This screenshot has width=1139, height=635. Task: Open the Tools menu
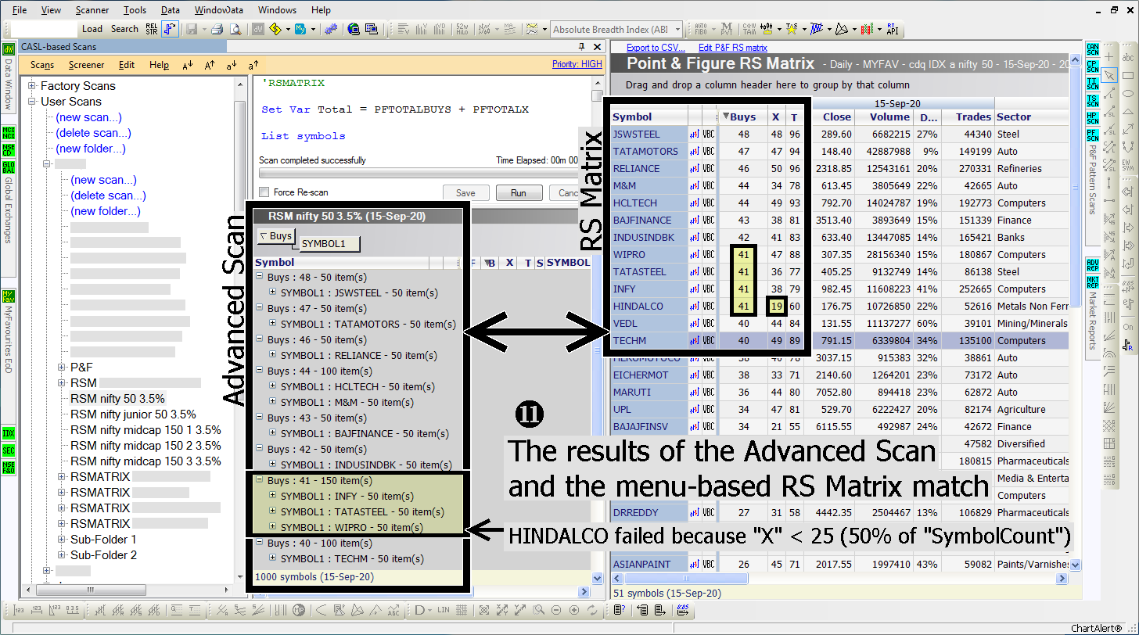(135, 10)
